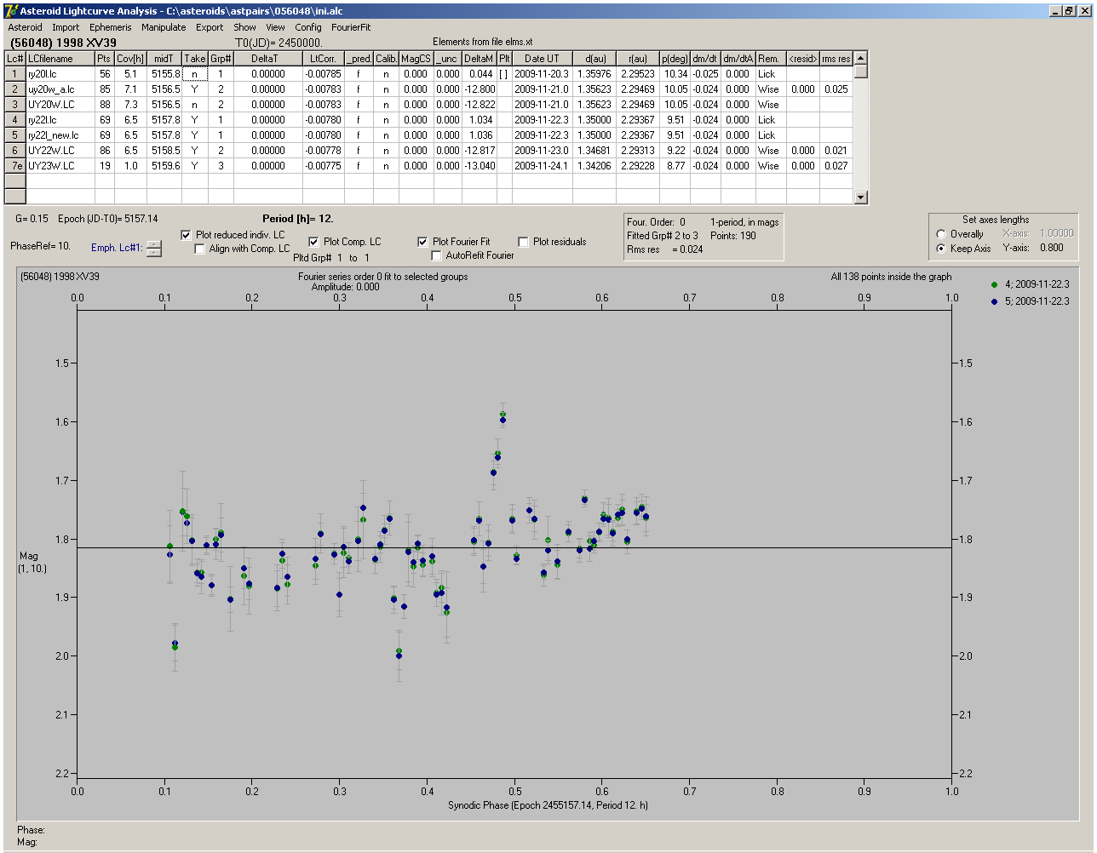Image resolution: width=1097 pixels, height=853 pixels.
Task: Toggle Plot Fourier Fit checkbox
Action: coord(422,242)
